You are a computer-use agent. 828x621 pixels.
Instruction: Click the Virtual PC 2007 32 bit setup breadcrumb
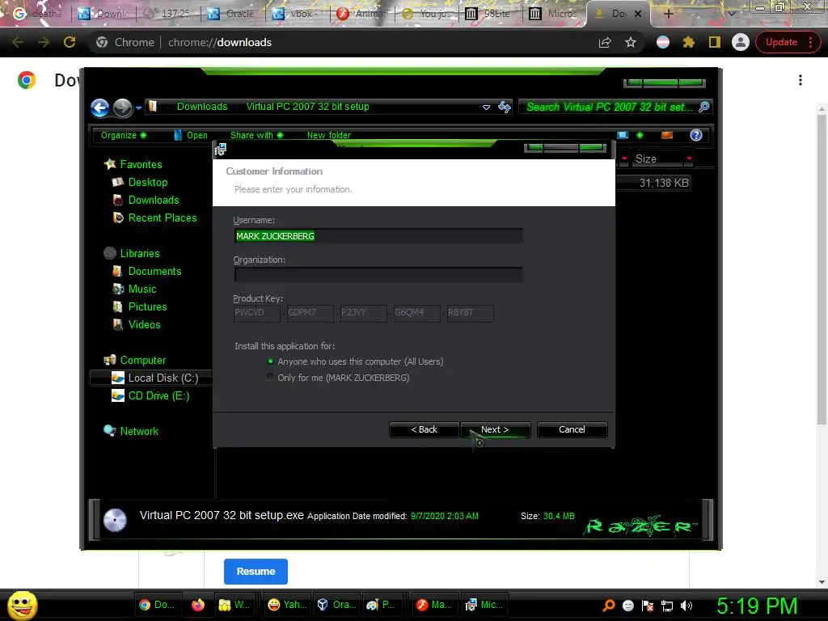coord(307,107)
